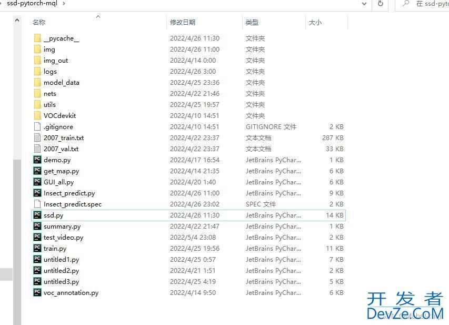
Task: Sort files by 类型 column header
Action: click(252, 22)
